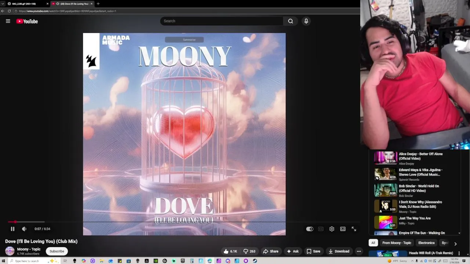Show more filter chips with right arrow
Screen dimensions: 470x264
[x=455, y=243]
